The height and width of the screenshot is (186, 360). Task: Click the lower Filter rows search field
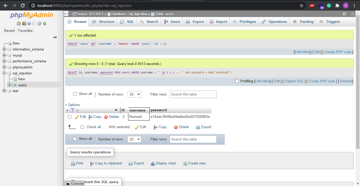coord(193,139)
